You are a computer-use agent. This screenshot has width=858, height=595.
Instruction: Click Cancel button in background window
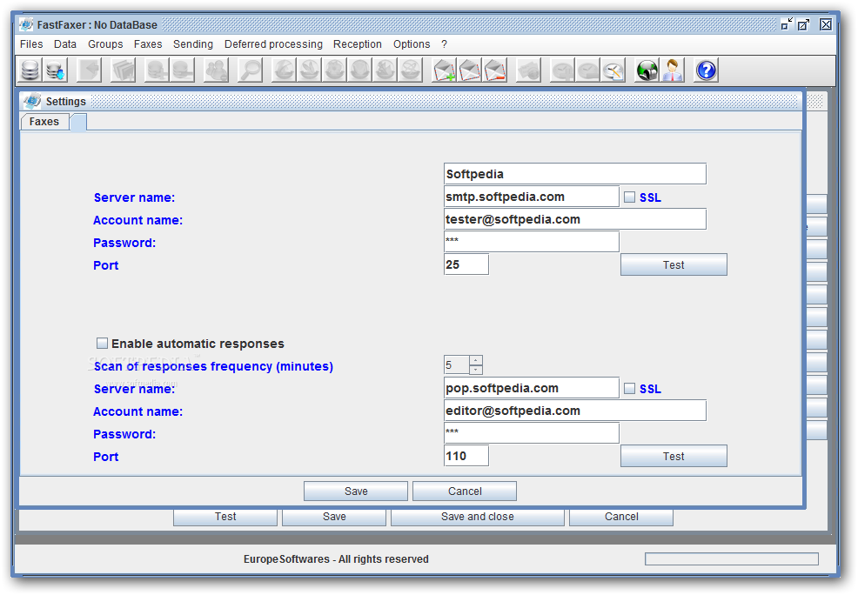[621, 517]
